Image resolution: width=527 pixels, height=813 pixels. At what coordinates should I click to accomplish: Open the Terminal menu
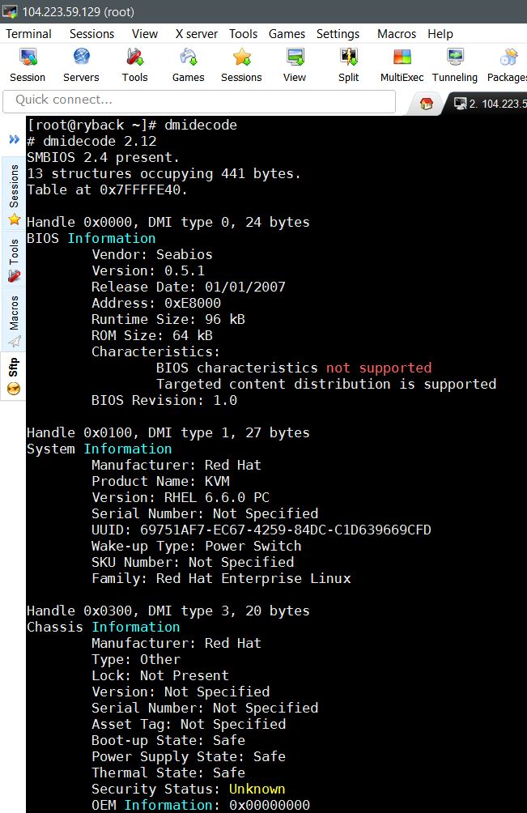coord(28,34)
